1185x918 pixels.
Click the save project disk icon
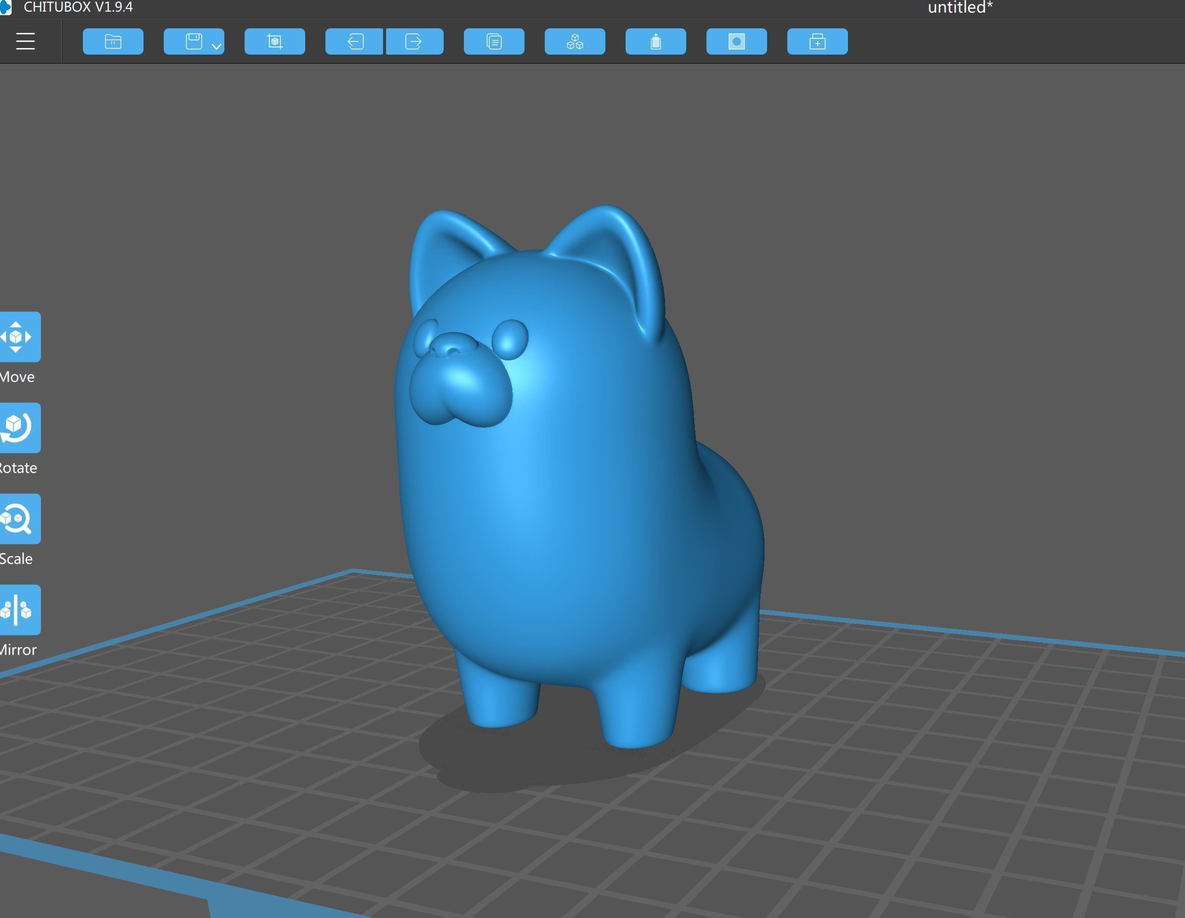click(194, 41)
